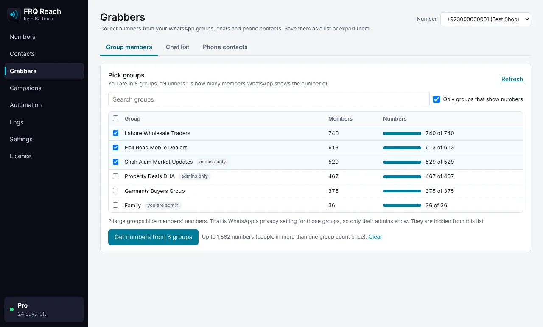Click the Refresh link
The height and width of the screenshot is (327, 543).
tap(512, 79)
